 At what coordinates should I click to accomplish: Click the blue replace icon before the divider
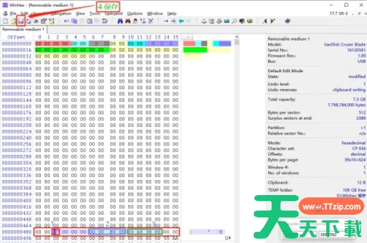(151, 21)
